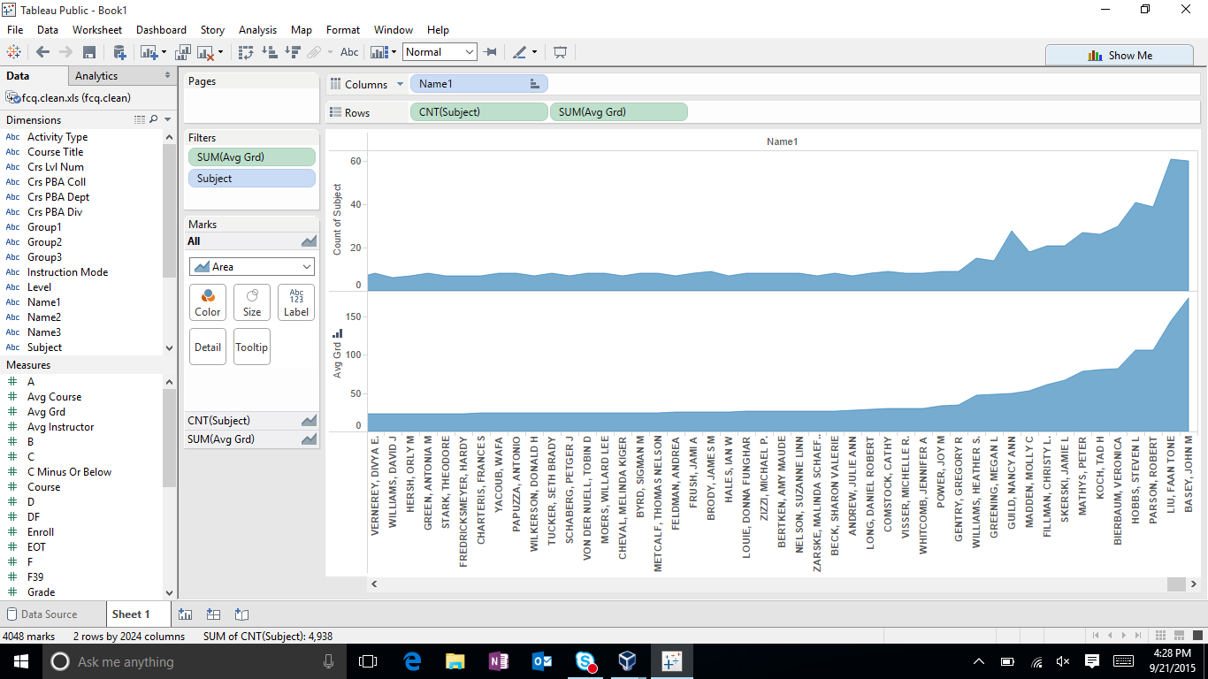Click the Presentation Mode screen icon

click(x=560, y=52)
